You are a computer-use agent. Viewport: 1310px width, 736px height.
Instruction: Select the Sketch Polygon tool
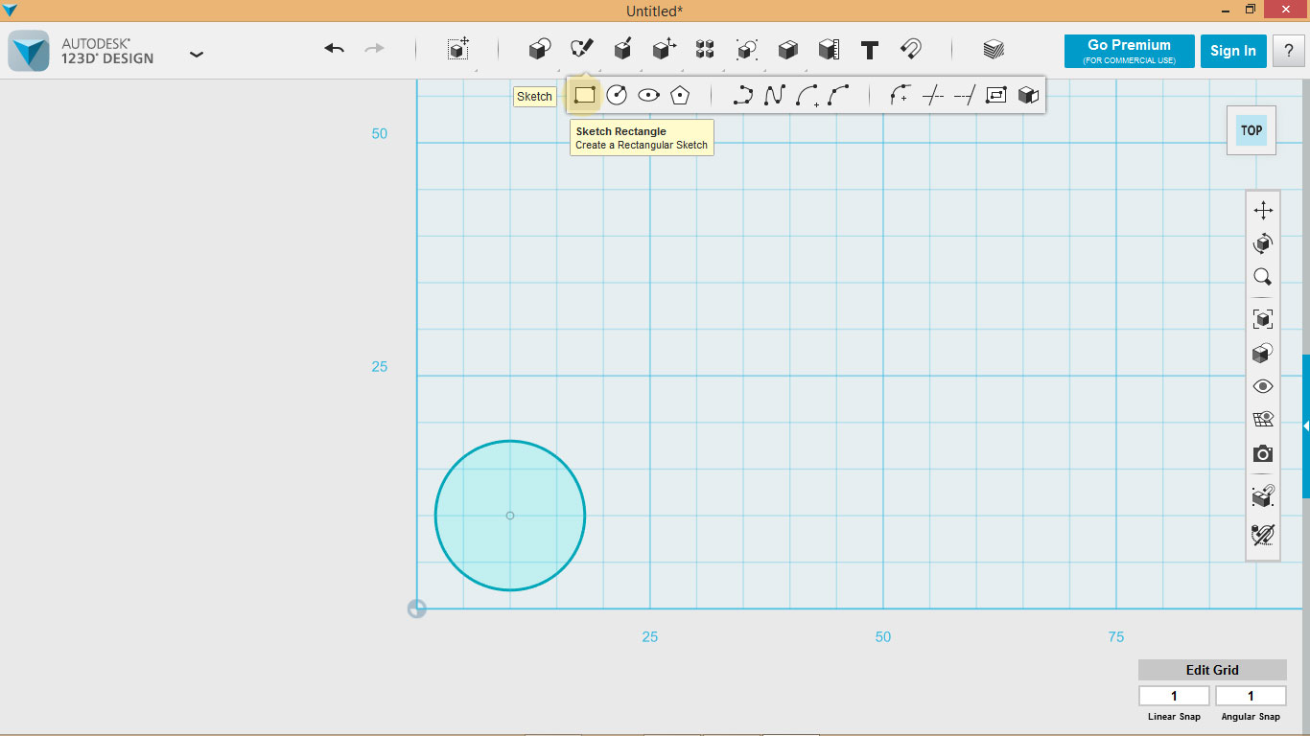coord(680,95)
